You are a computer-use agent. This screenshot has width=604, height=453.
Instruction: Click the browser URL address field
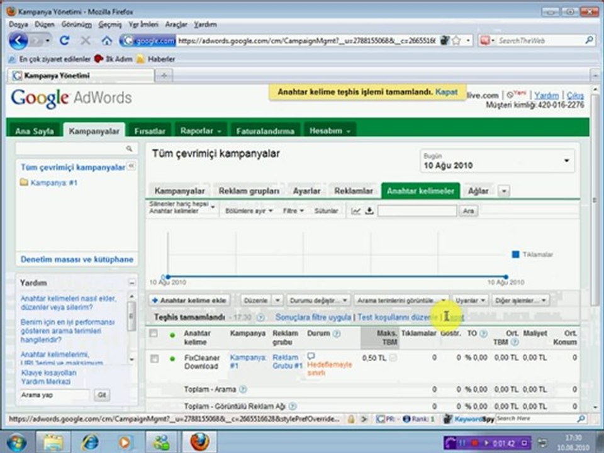(x=306, y=40)
